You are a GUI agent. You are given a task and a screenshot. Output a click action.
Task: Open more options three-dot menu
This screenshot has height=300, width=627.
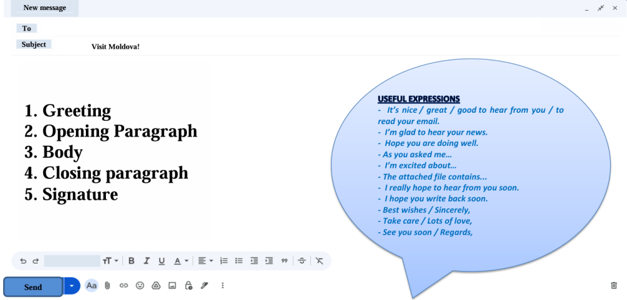(223, 286)
